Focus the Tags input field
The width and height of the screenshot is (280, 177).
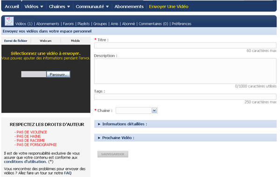tap(185, 97)
